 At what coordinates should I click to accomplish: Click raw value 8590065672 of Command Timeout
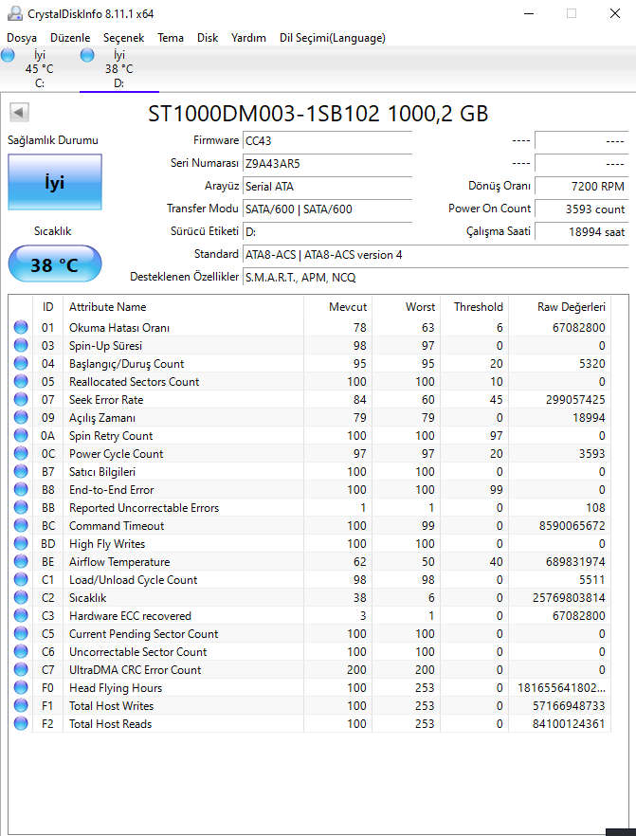[x=572, y=526]
